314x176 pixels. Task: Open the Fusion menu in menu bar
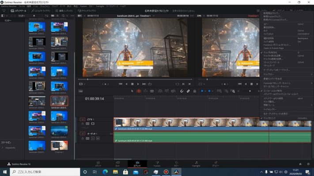pyautogui.click(x=83, y=7)
